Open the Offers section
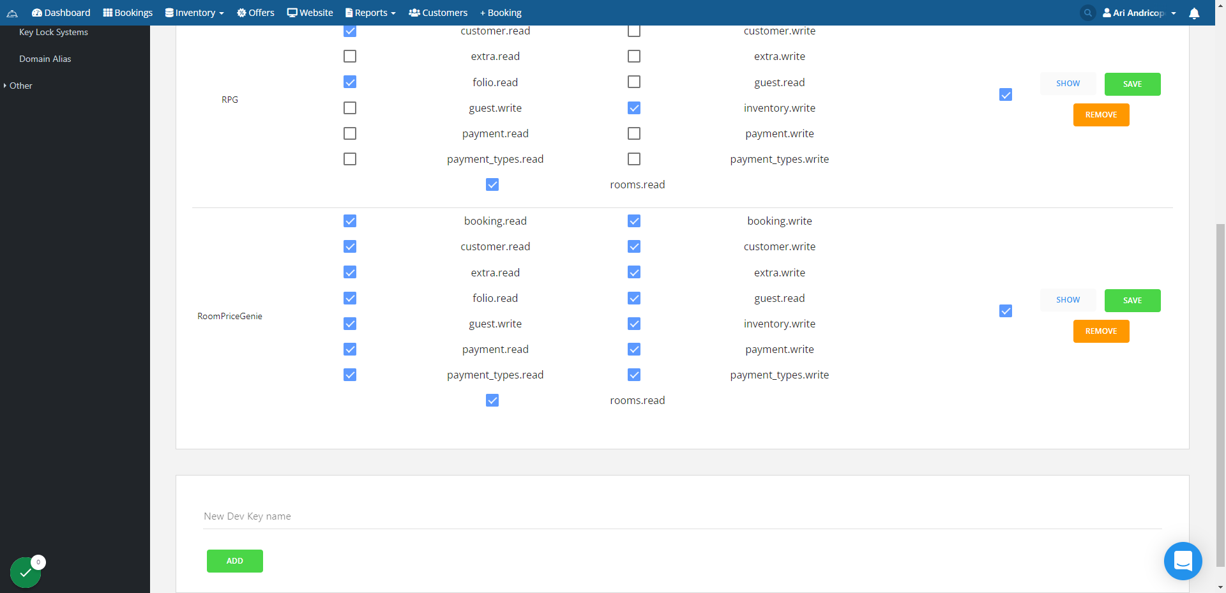 pyautogui.click(x=255, y=13)
